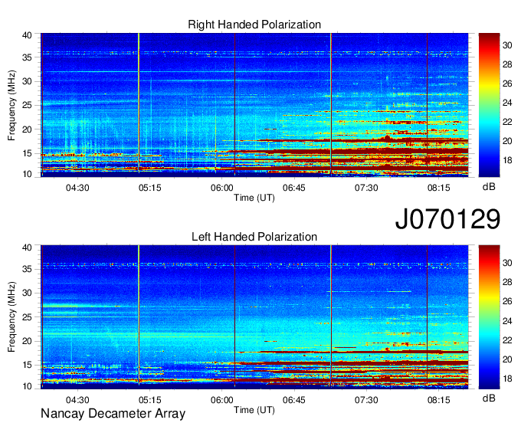Click the 06:00 time tick on the left-handed plot
Screen dimensions: 521x423
pos(222,400)
